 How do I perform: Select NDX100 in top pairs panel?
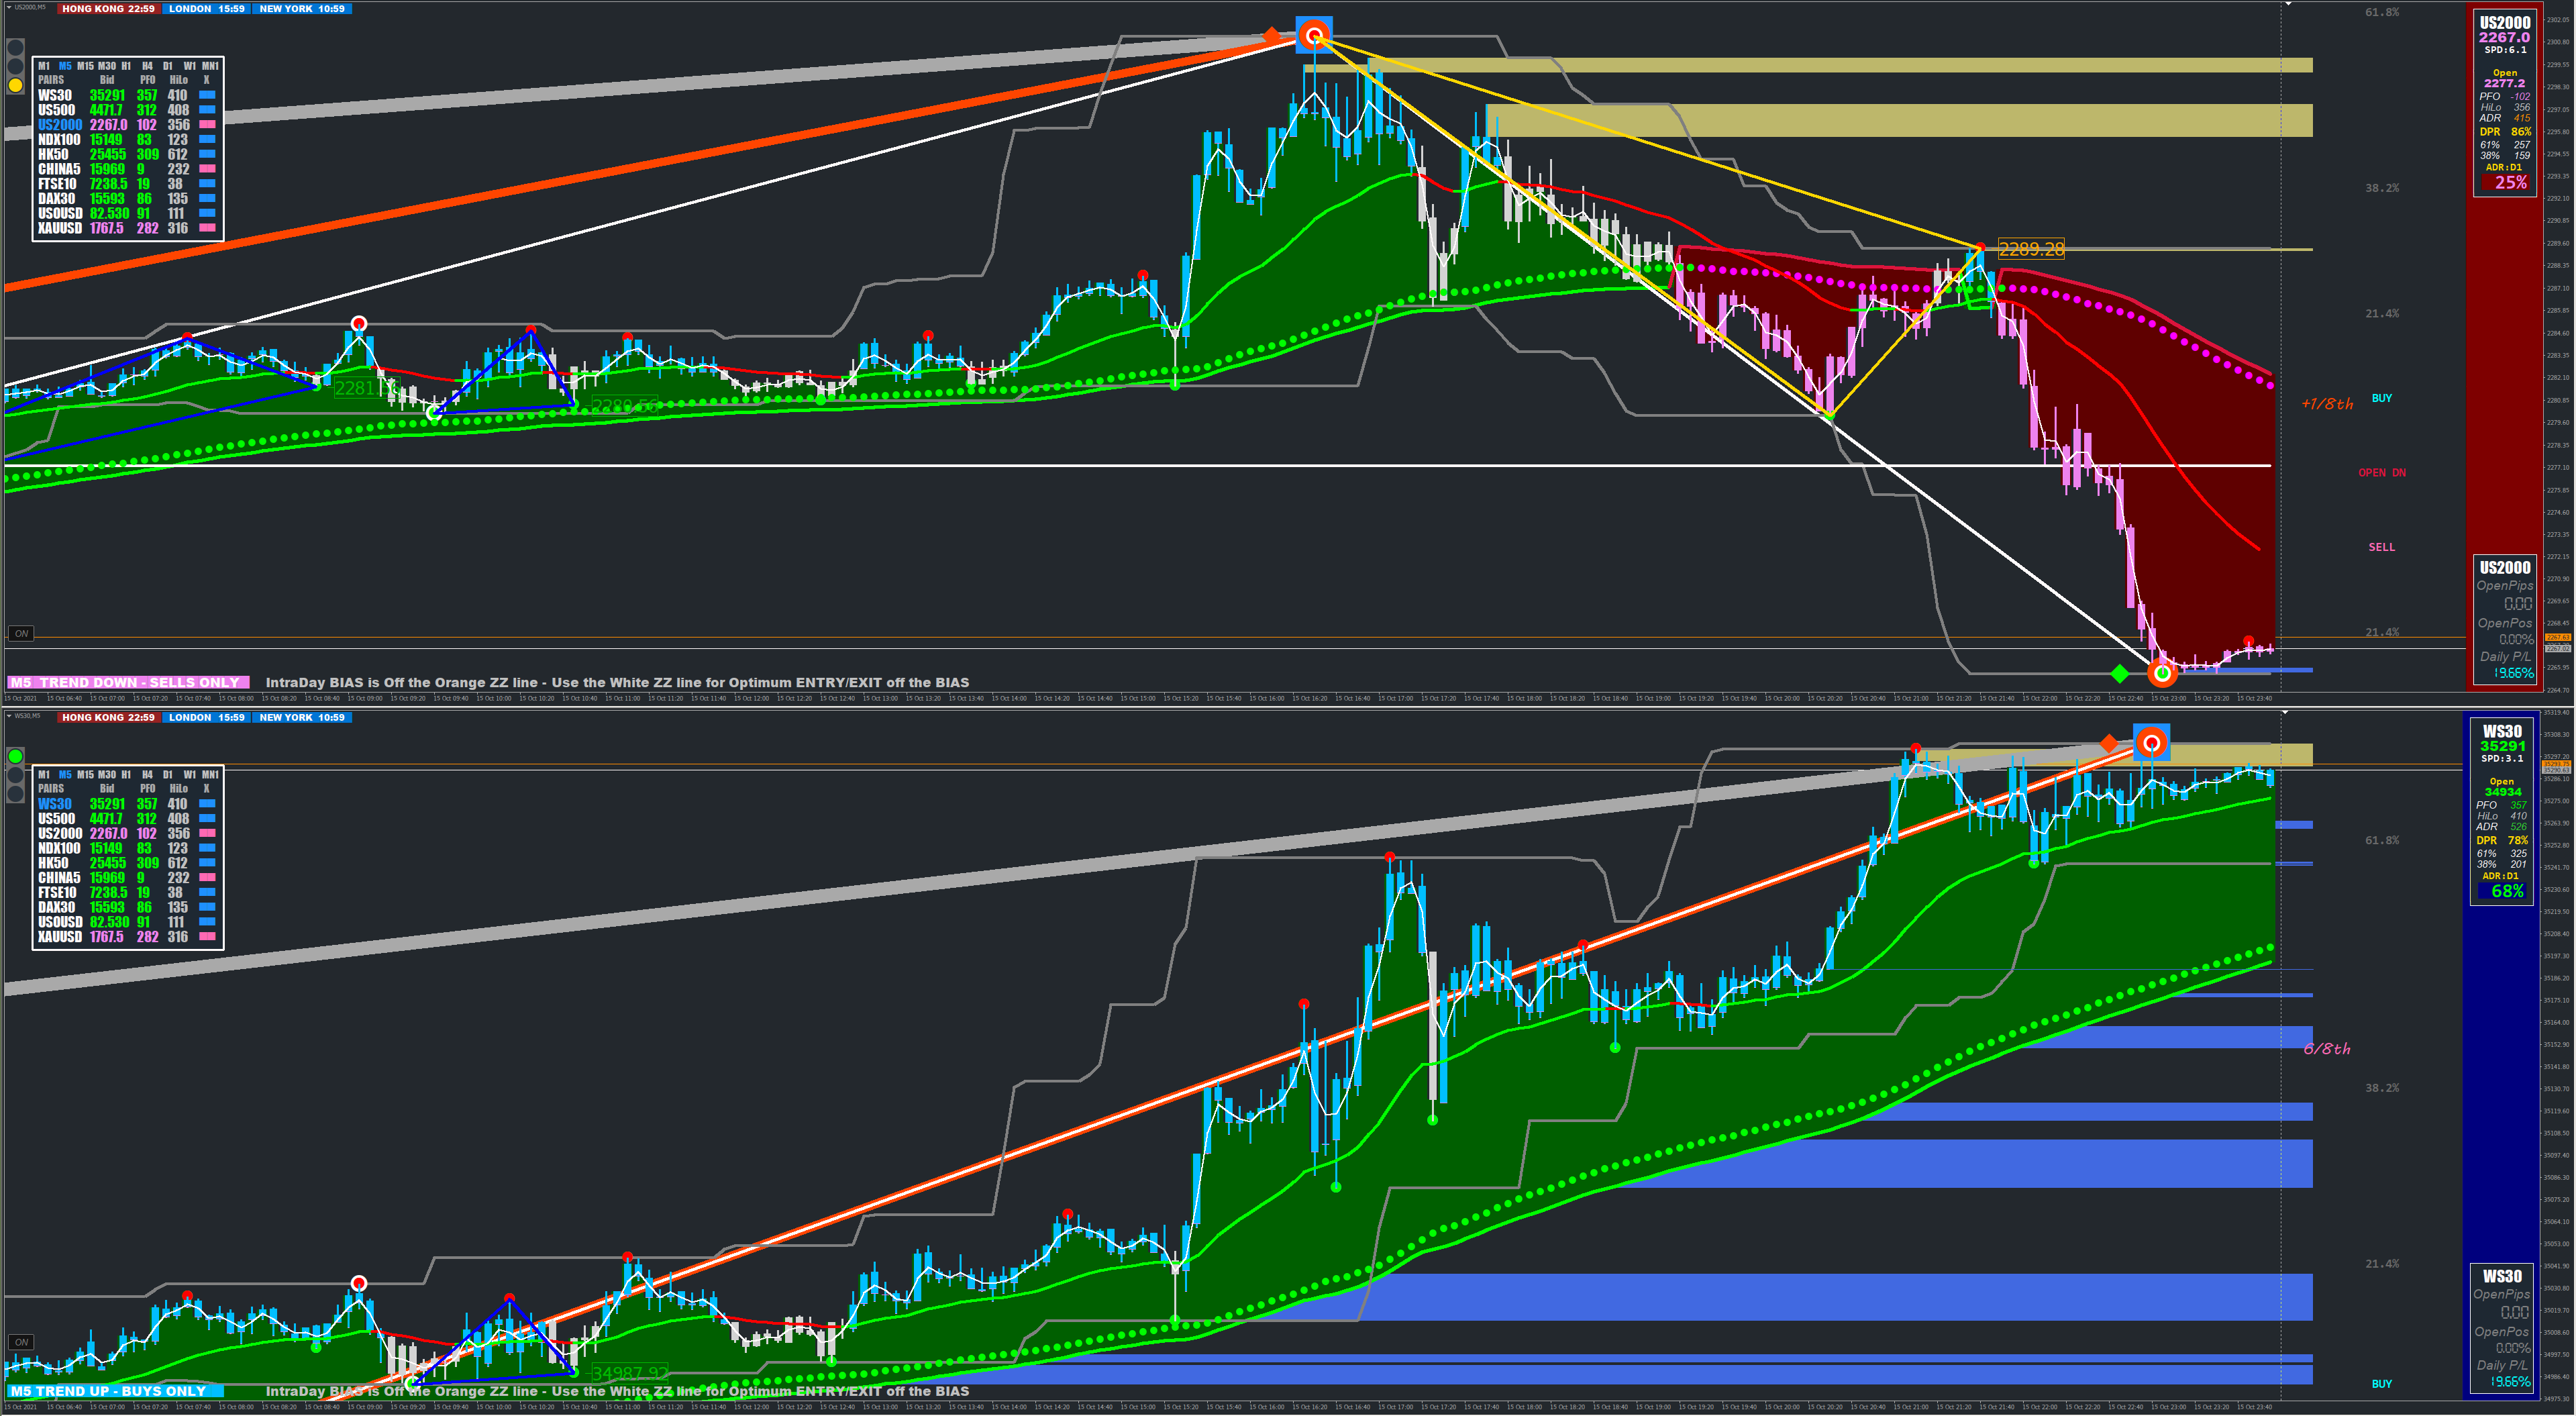(59, 140)
